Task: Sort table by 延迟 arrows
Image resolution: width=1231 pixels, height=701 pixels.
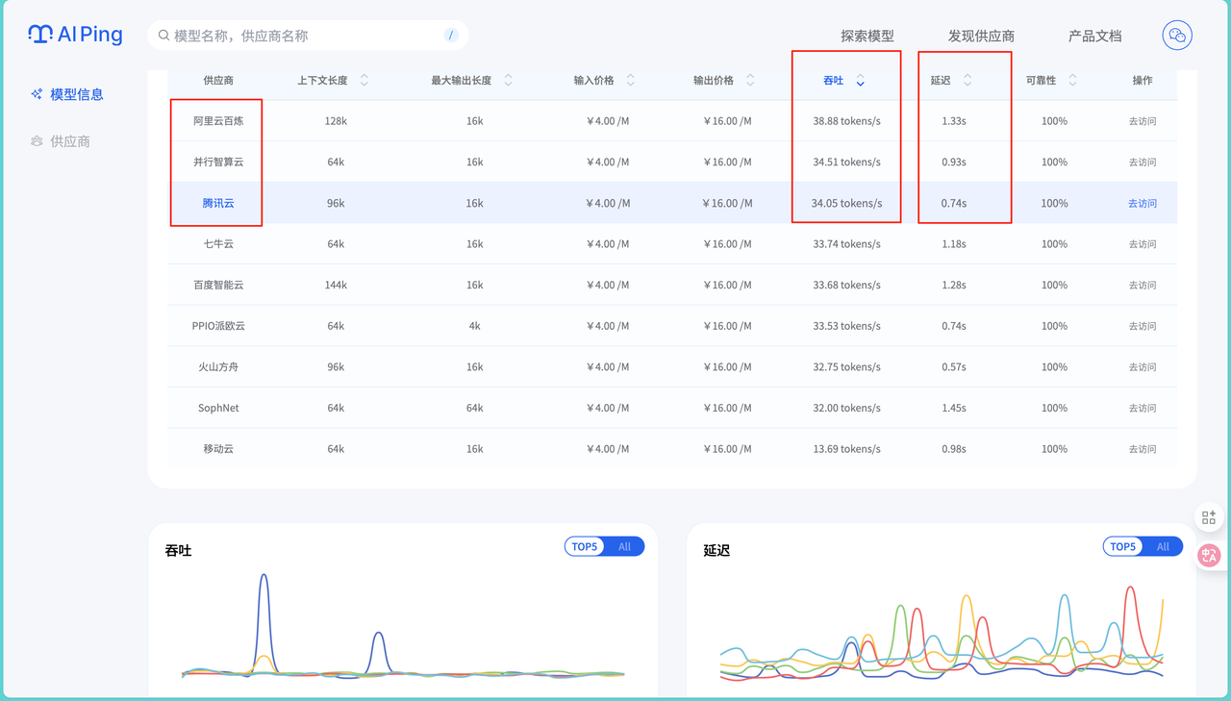Action: pyautogui.click(x=967, y=81)
